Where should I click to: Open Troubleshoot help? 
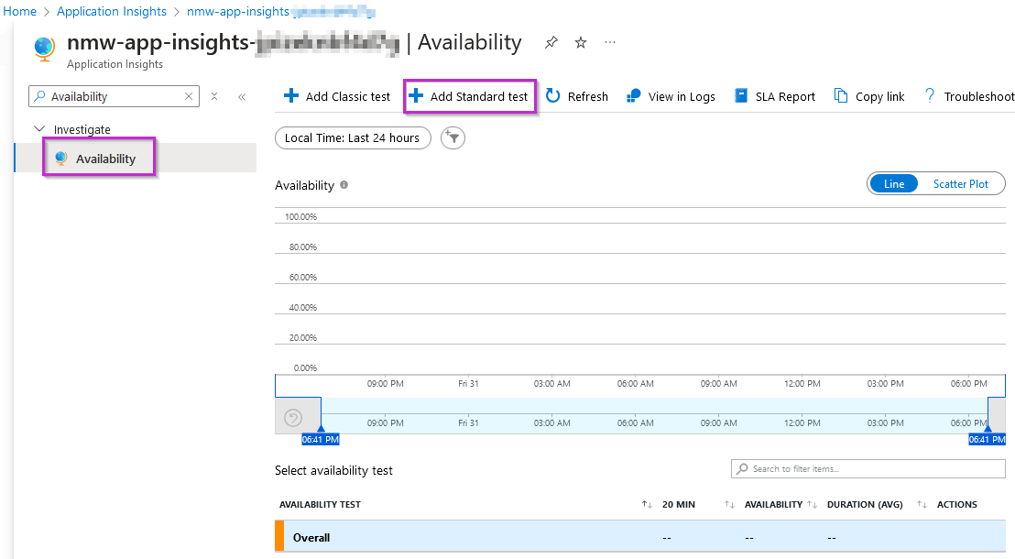[x=968, y=96]
